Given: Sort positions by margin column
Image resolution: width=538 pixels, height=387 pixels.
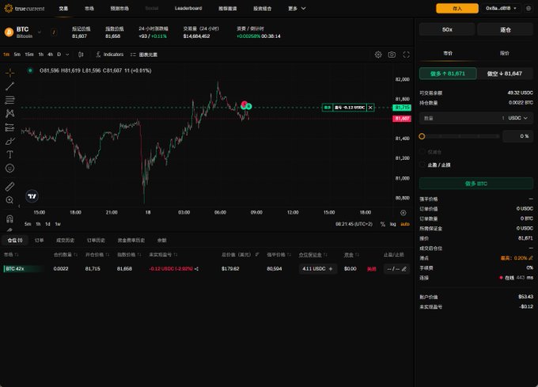Looking at the screenshot, I should 313,255.
